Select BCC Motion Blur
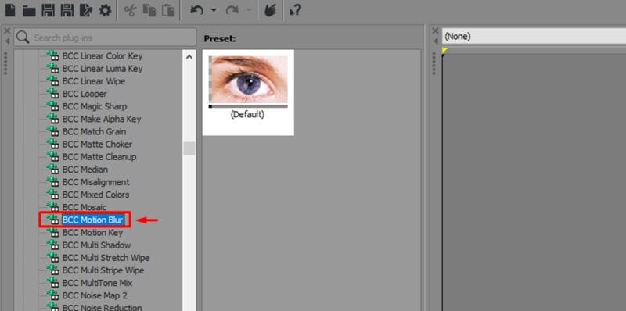 point(92,220)
